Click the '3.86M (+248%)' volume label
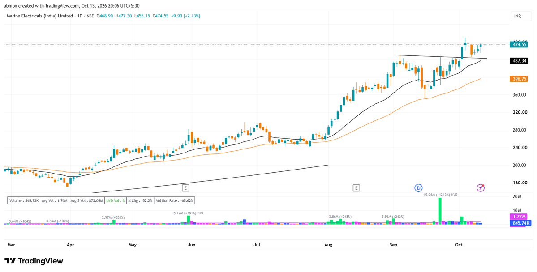 point(340,217)
